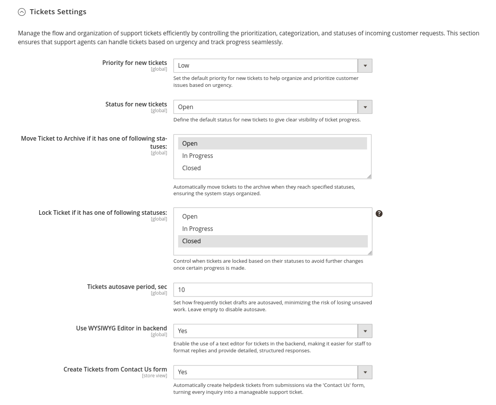
Task: Collapse the Tickets Settings section
Action: pyautogui.click(x=22, y=12)
